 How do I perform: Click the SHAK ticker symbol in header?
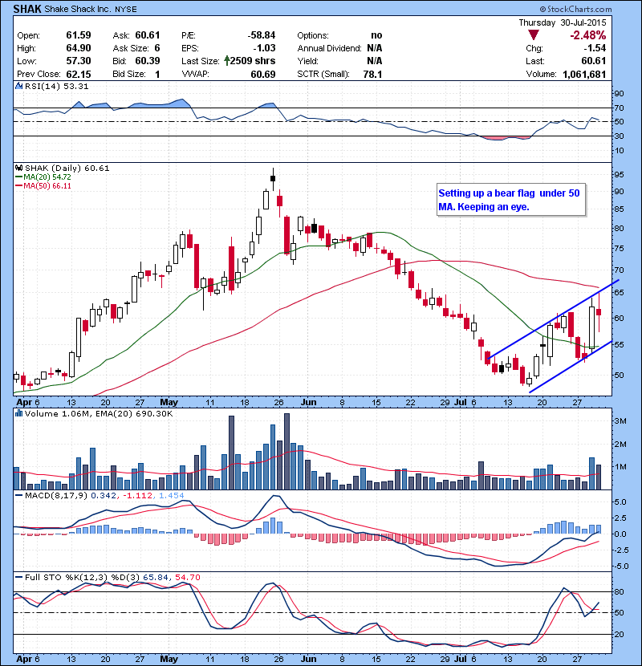point(26,9)
